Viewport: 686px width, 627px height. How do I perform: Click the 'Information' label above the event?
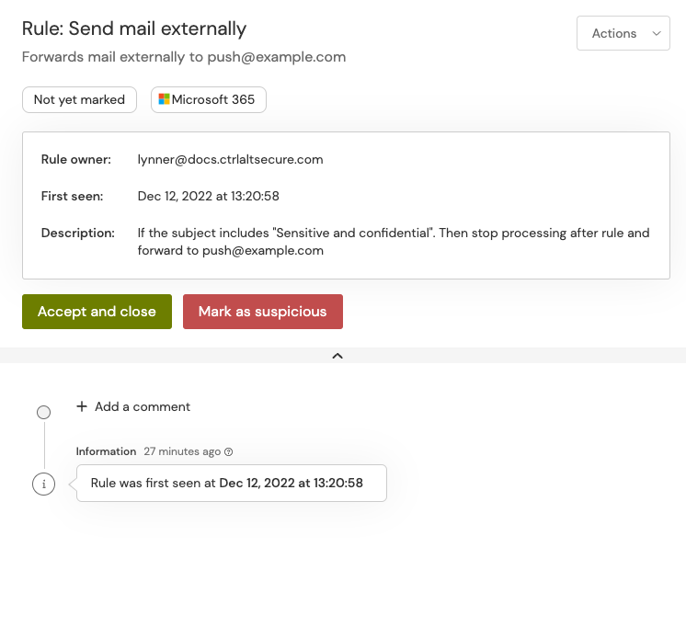[106, 451]
